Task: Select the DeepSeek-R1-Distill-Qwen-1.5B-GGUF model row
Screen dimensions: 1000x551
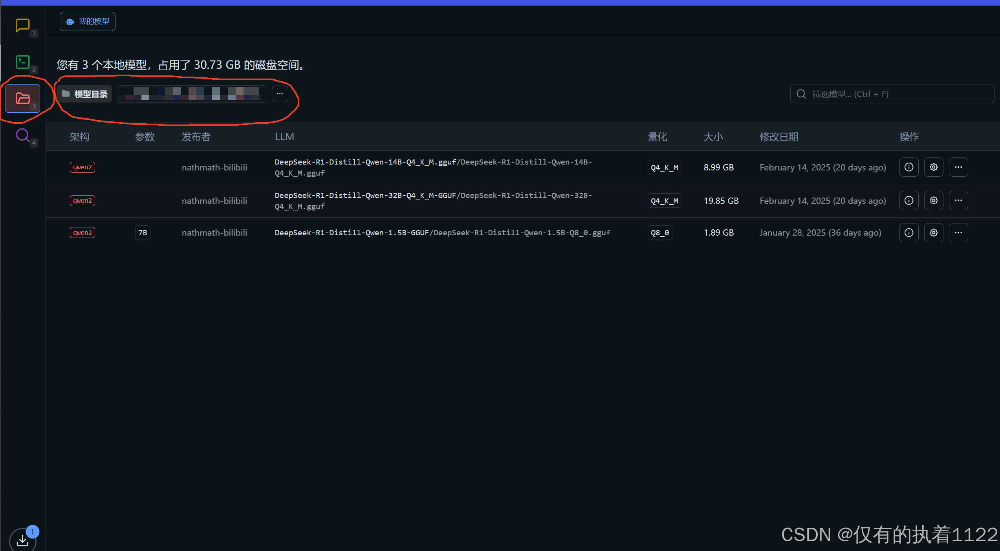Action: coord(442,233)
